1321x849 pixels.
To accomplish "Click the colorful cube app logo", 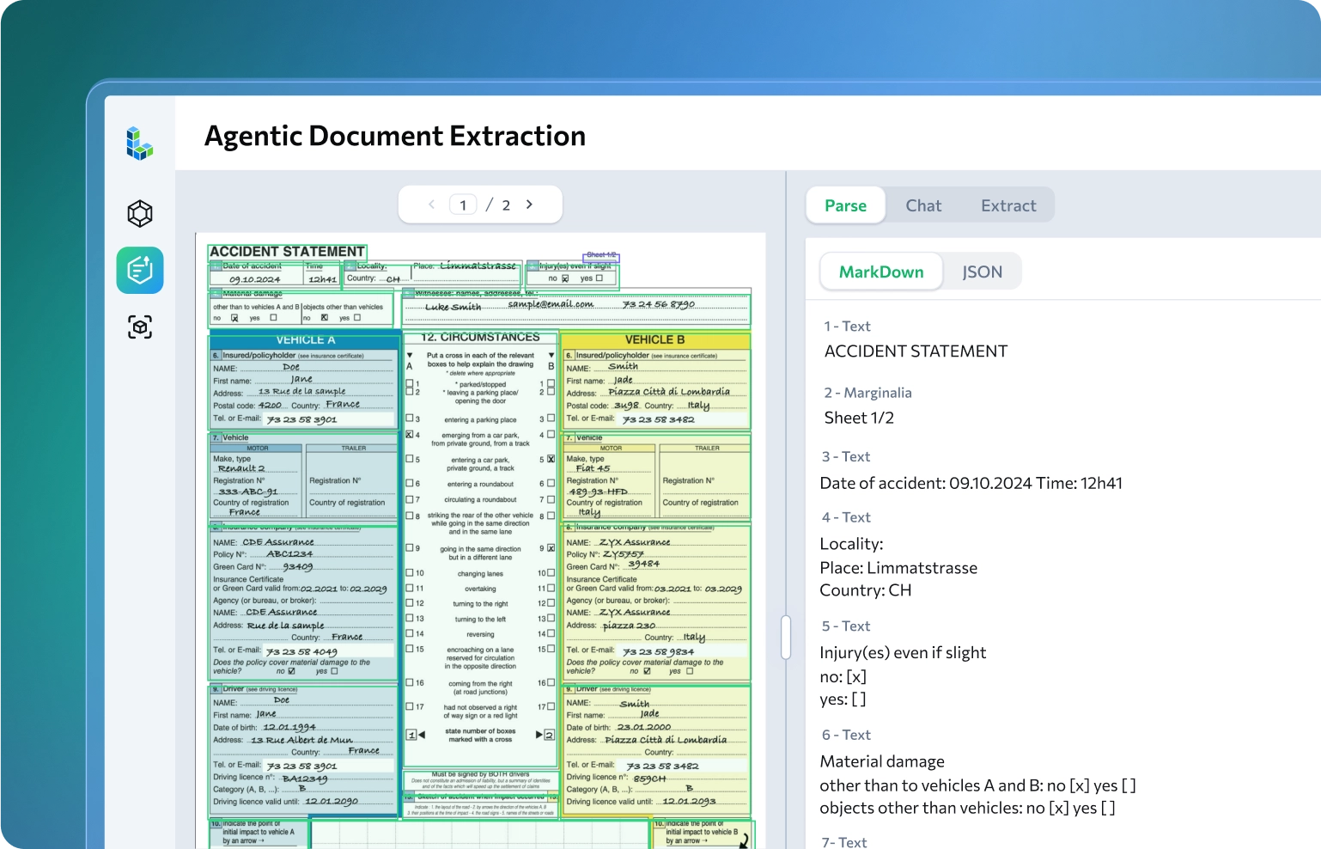I will [x=139, y=143].
